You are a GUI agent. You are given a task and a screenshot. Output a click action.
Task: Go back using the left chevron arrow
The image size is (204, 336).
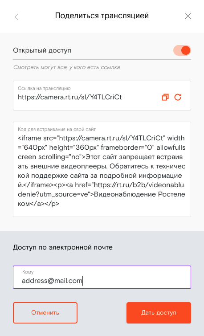[16, 17]
